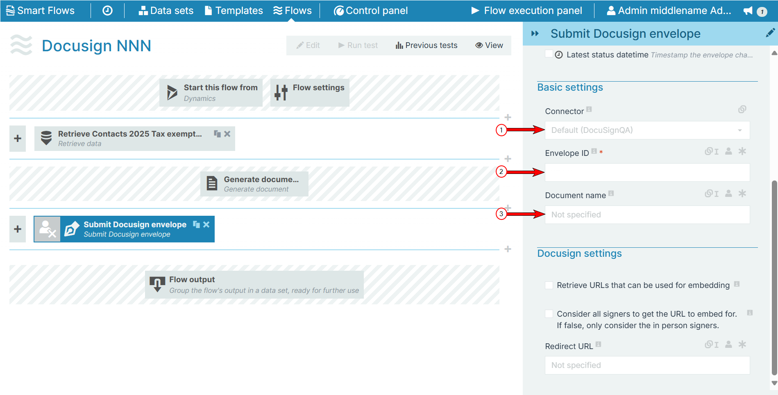Duplicate the Retrieve Contacts step

click(217, 133)
